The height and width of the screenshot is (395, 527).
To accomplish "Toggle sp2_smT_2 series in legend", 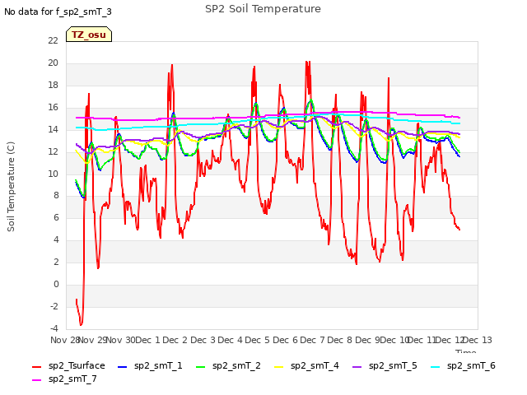I will pyautogui.click(x=228, y=365).
